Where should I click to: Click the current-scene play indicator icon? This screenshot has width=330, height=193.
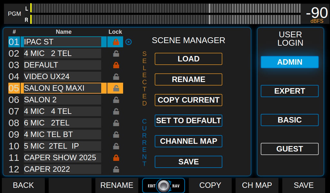click(x=129, y=42)
